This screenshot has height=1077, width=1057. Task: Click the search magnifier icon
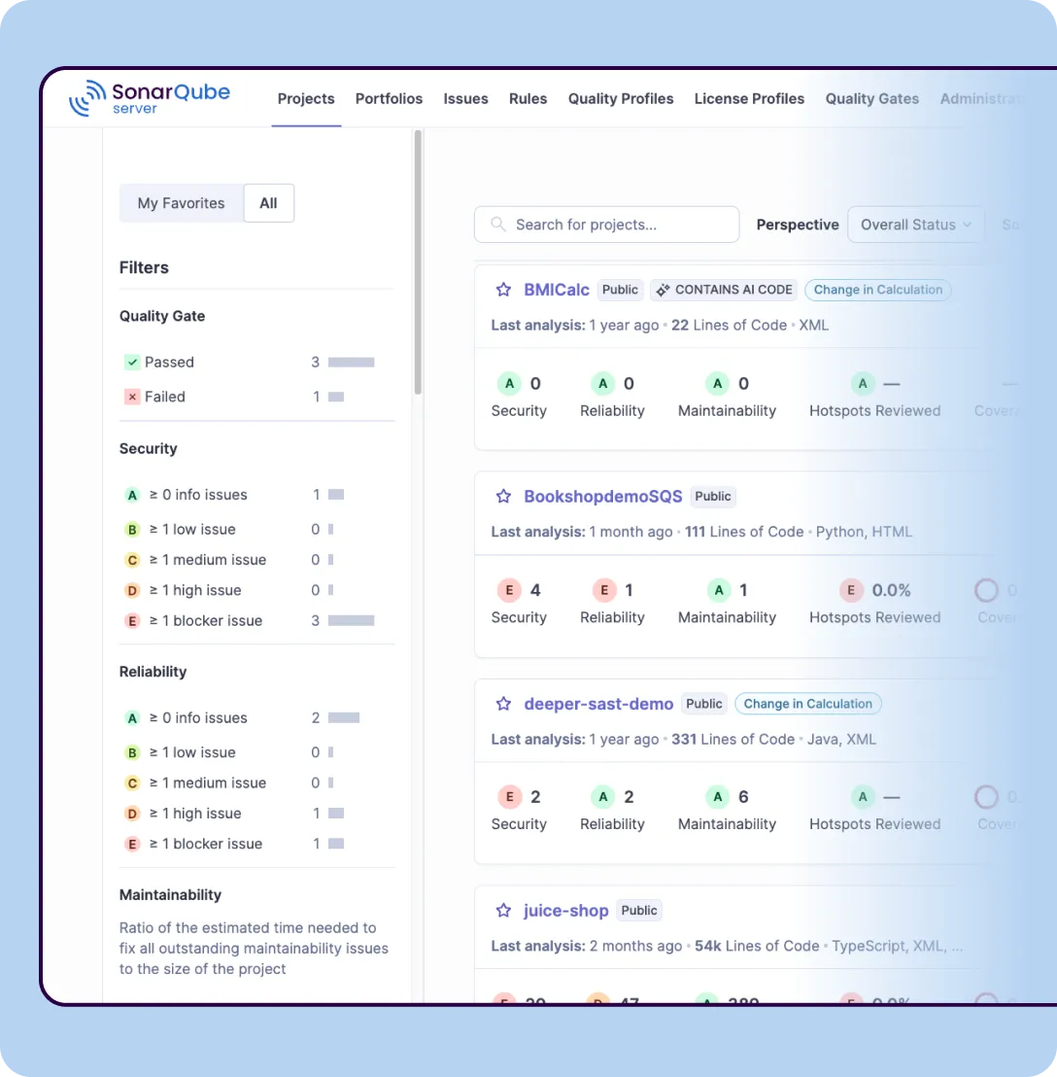[498, 225]
